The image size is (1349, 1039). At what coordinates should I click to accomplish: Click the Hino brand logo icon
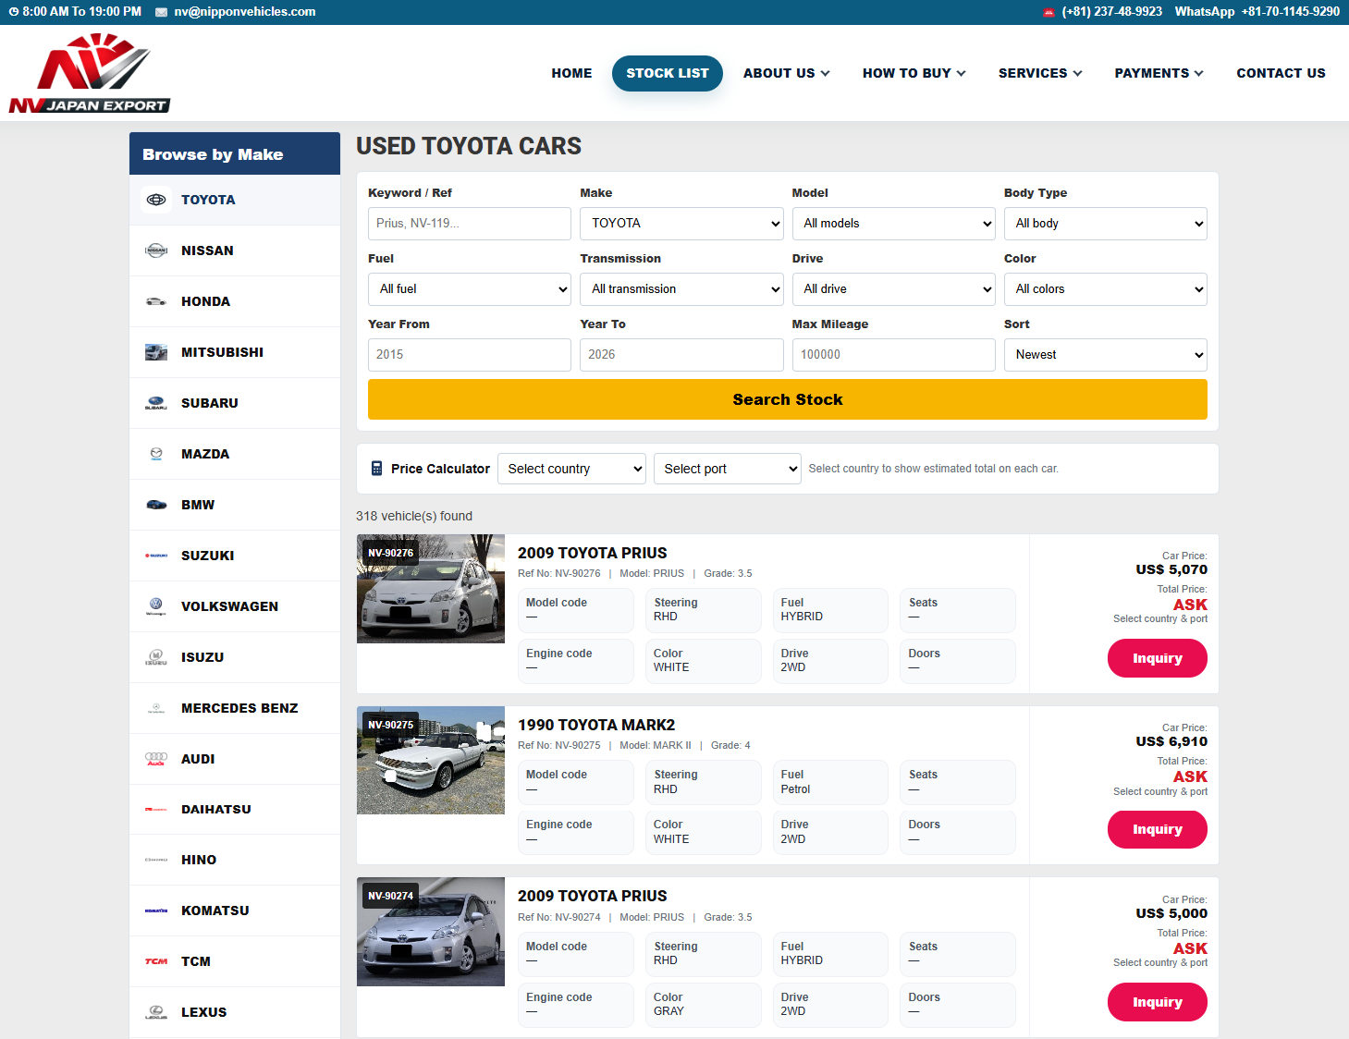click(156, 860)
